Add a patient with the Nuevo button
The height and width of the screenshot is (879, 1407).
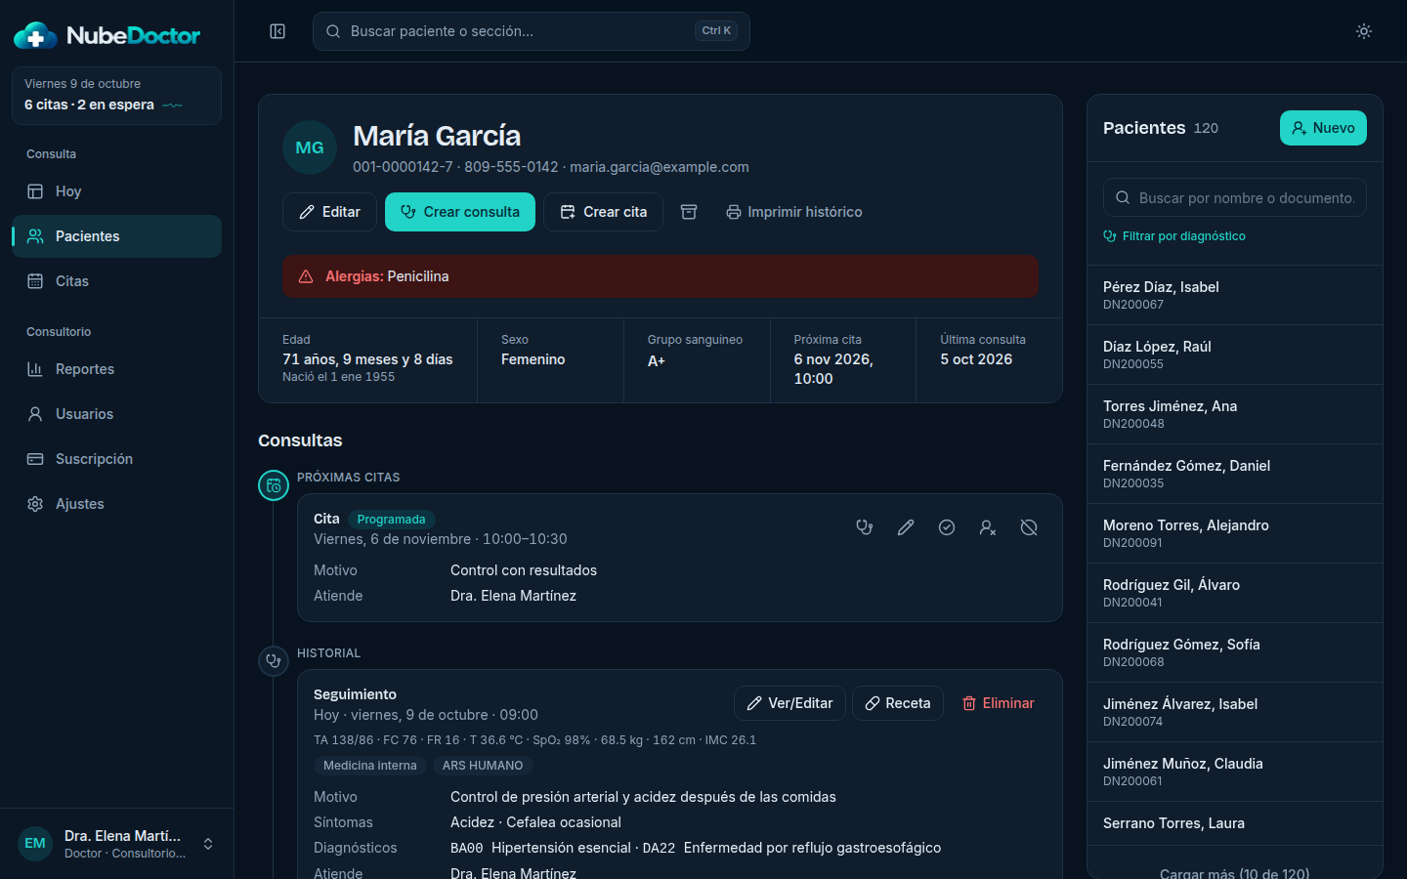click(1323, 128)
